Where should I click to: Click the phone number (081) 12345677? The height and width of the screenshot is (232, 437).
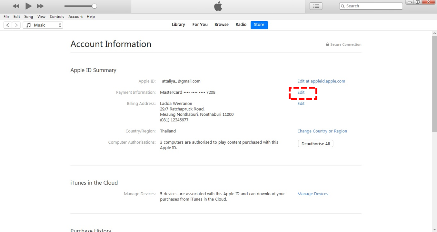click(x=174, y=120)
